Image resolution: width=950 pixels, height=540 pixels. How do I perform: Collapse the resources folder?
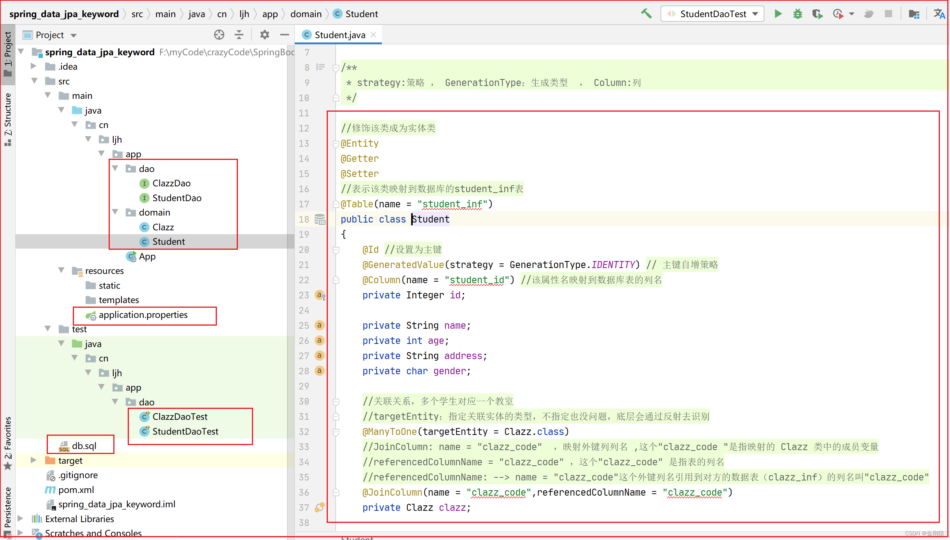(x=62, y=270)
